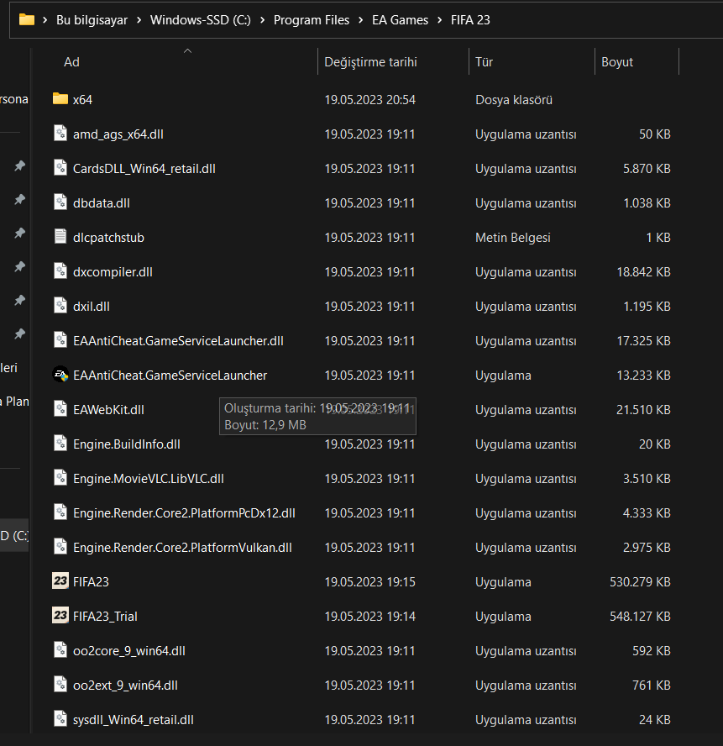Go to Bu bilgisayar in the breadcrumb
The width and height of the screenshot is (723, 746).
92,20
